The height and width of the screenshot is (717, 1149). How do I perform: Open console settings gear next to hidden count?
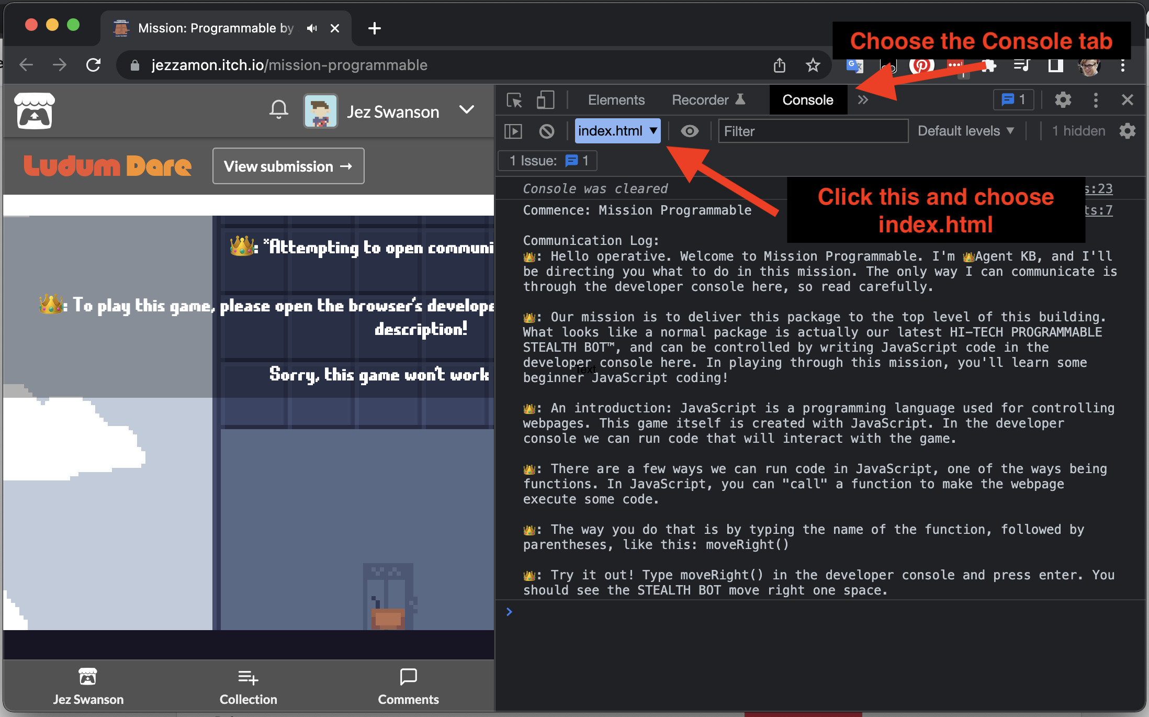tap(1128, 131)
